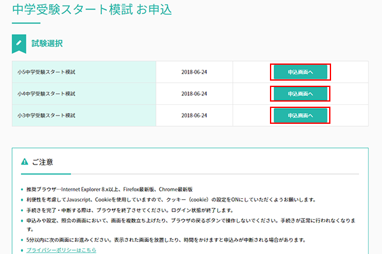
Task: Click the ブラウザの戻るボタン warning notice line
Action: pos(191,220)
